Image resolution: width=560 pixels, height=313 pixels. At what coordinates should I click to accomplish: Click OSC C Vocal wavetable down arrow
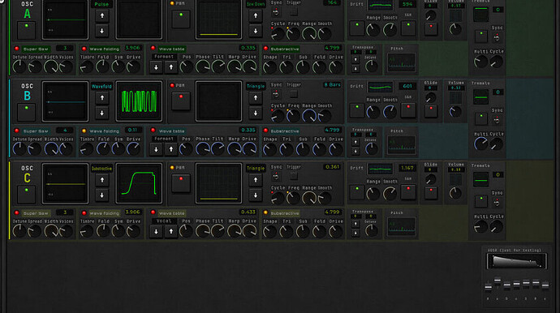tap(156, 232)
